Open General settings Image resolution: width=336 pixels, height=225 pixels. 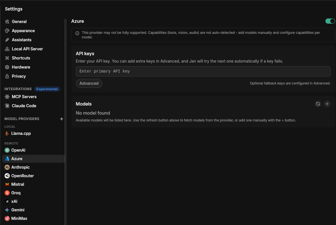coord(33,22)
